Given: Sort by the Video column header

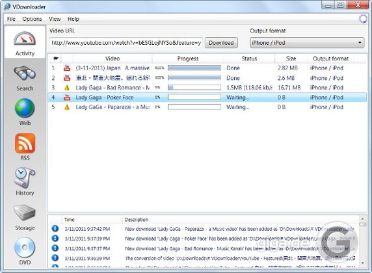Looking at the screenshot, I should point(113,58).
